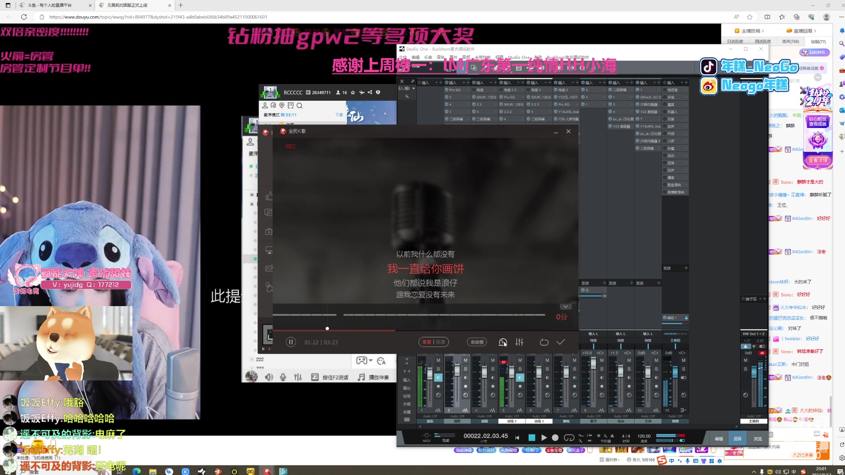Viewport: 845px width, 475px height.
Task: Click the search icon in YY channel panel
Action: pos(299,106)
